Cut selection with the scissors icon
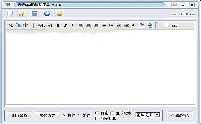 tap(11, 25)
